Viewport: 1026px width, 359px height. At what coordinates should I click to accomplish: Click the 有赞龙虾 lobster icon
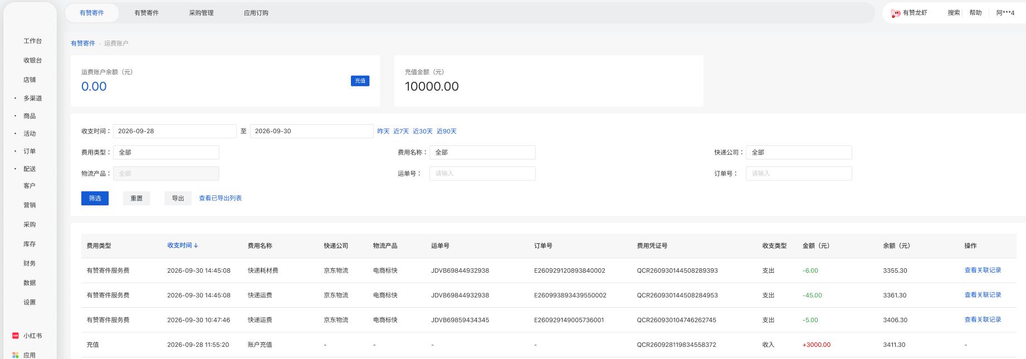point(896,13)
